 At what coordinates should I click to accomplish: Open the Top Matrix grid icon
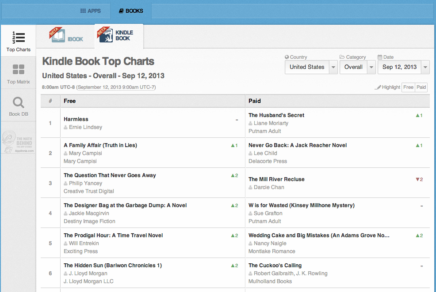coord(19,69)
